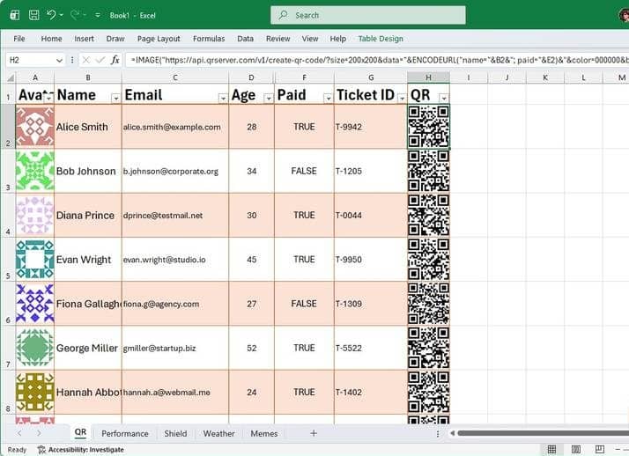Click Accessibility: Investigate in status bar
629x456 pixels.
81,450
